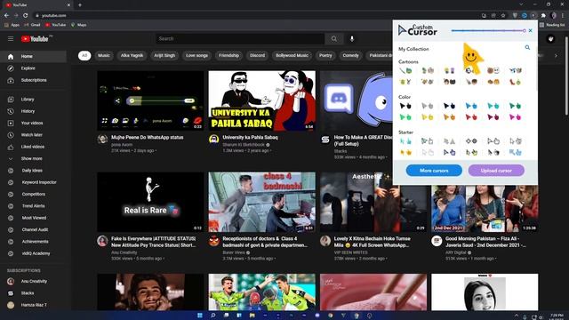Open Channel Audit in sidebar
569x320 pixels.
click(x=34, y=229)
